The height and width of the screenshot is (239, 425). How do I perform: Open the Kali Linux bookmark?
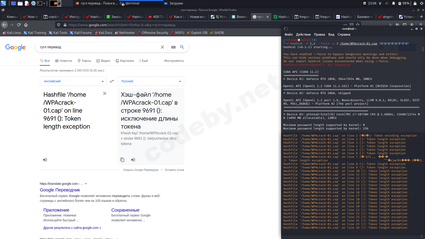click(x=12, y=33)
